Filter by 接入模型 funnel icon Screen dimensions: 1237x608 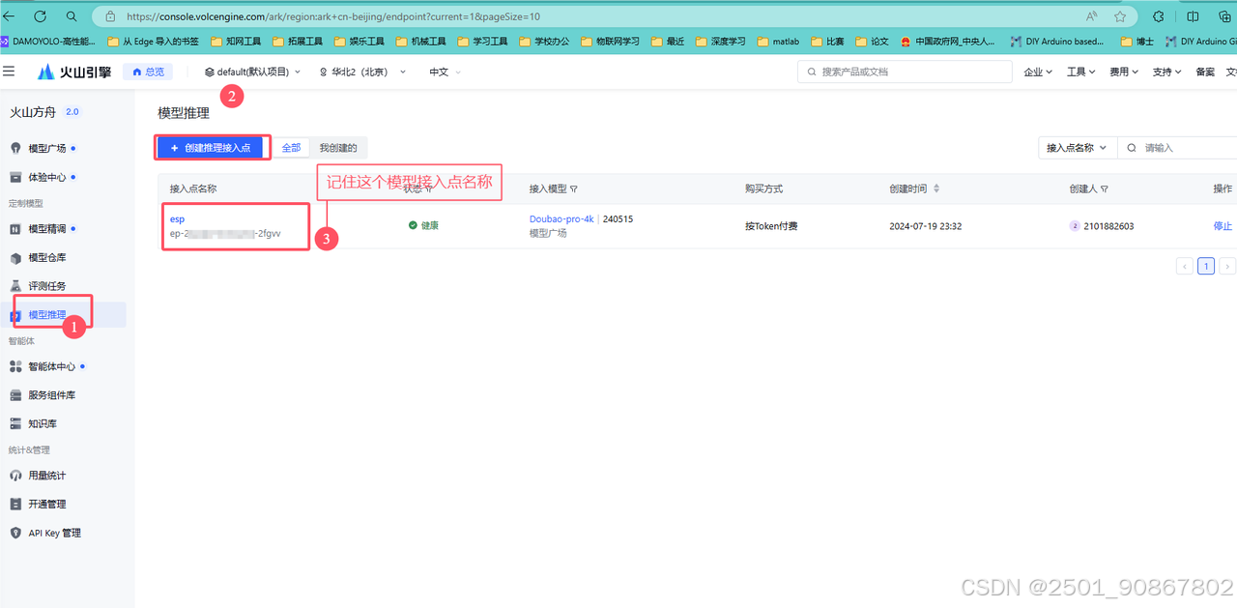click(x=574, y=189)
